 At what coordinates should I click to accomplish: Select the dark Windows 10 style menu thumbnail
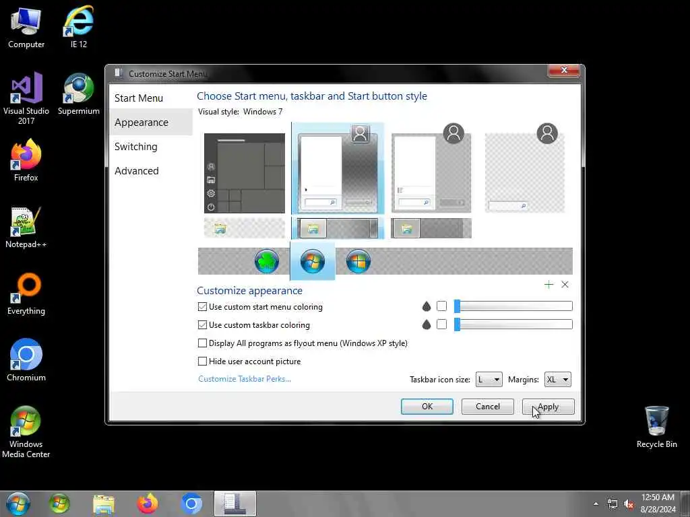click(244, 173)
